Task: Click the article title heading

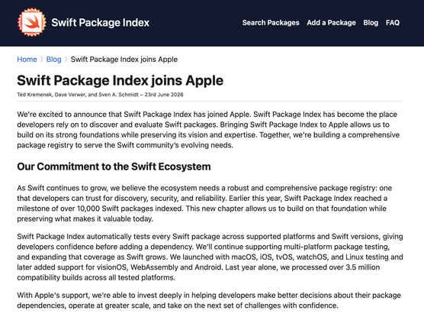Action: point(120,80)
